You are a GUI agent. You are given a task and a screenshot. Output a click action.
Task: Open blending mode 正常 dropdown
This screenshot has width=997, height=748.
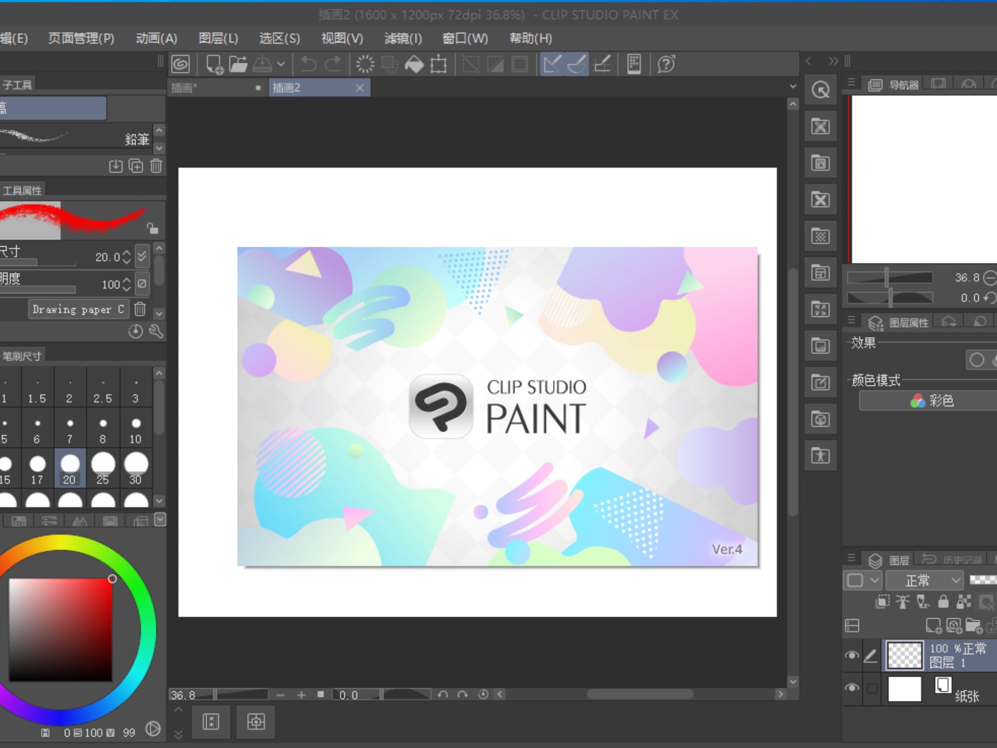point(924,580)
